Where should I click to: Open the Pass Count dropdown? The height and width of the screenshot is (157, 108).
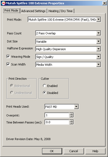pyautogui.click(x=99, y=33)
